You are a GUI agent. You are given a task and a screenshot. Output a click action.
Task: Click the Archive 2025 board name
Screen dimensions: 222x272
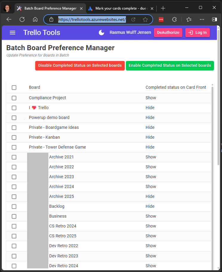tap(61, 196)
